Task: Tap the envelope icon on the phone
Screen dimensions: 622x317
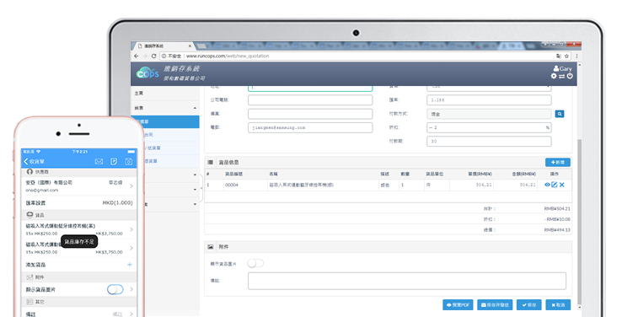Action: [99, 162]
